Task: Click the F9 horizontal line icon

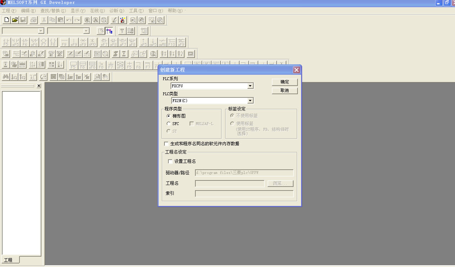Action: point(64,42)
